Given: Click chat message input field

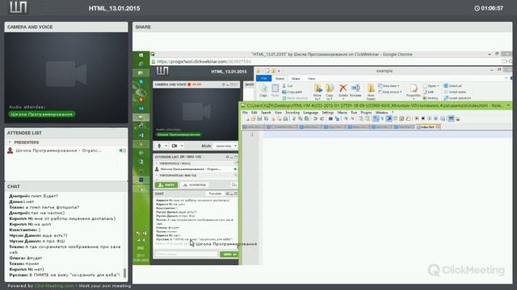Looking at the screenshot, I should coord(187,255).
